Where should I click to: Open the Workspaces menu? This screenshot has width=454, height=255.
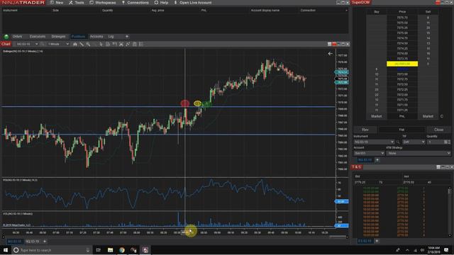tap(102, 3)
